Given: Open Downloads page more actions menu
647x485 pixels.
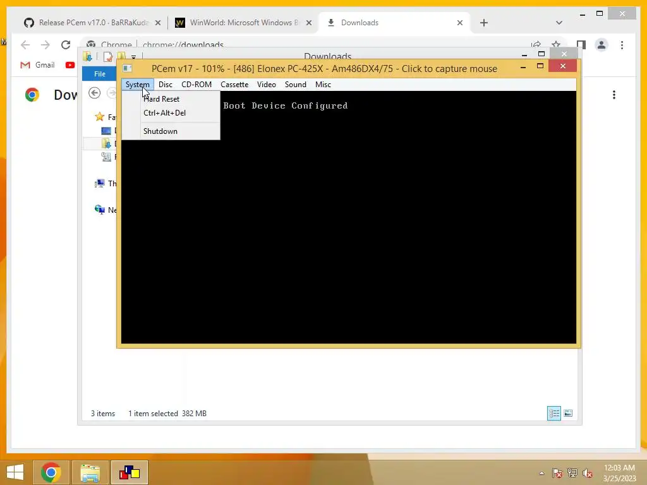Looking at the screenshot, I should 614,95.
